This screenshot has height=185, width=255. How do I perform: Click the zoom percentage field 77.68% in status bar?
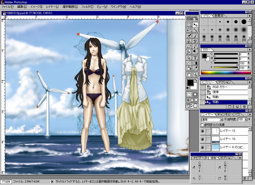click(6, 181)
